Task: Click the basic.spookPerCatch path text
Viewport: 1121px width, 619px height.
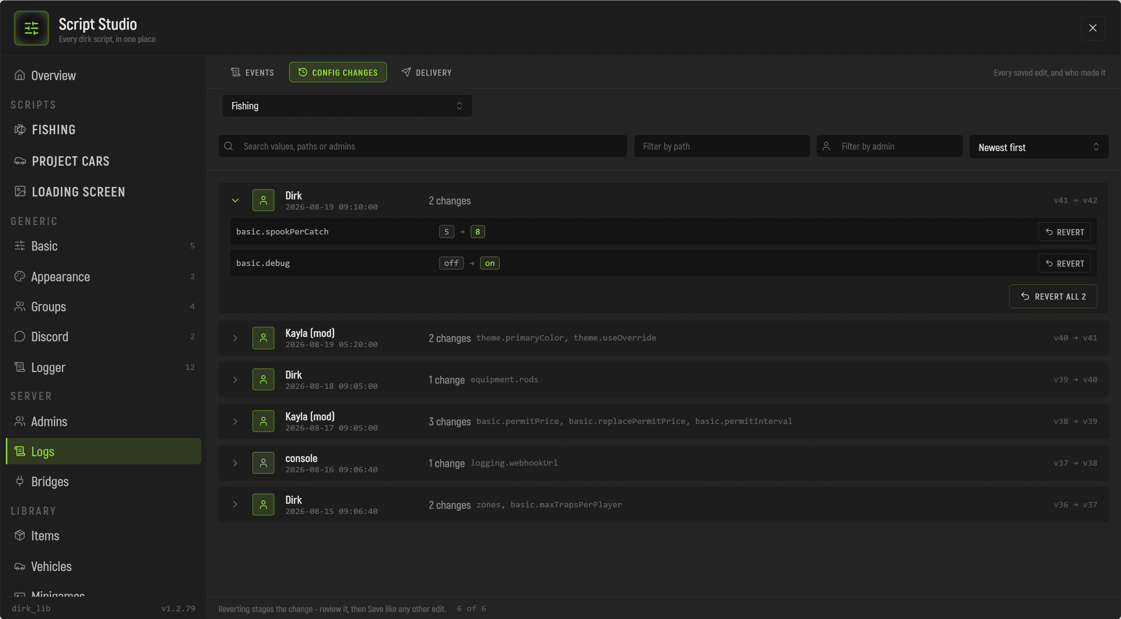Action: click(x=282, y=232)
